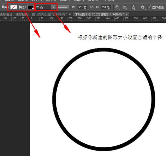Toggle the 对齐边缘 align edges checkbox
This screenshot has width=166, height=156.
pyautogui.click(x=149, y=7)
